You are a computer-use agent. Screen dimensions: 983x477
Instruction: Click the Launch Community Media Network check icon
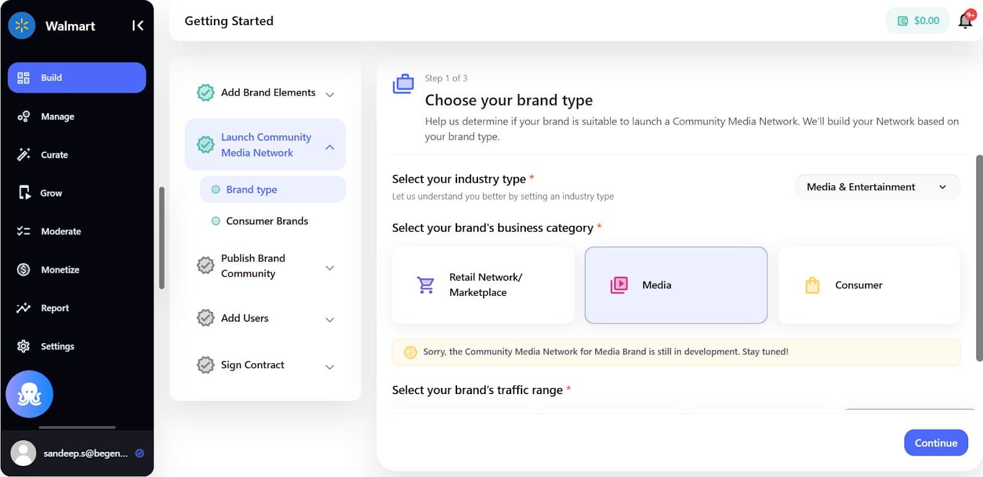click(x=205, y=145)
